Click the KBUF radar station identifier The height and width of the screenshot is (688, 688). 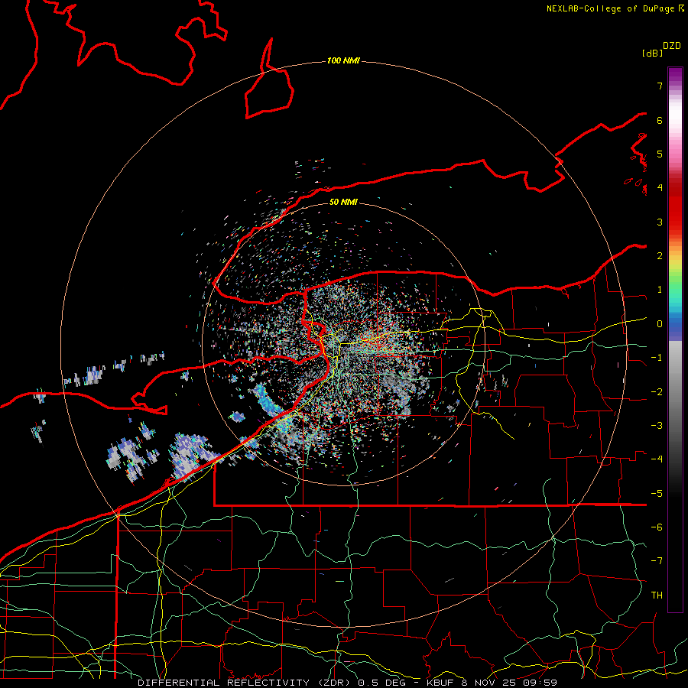441,683
